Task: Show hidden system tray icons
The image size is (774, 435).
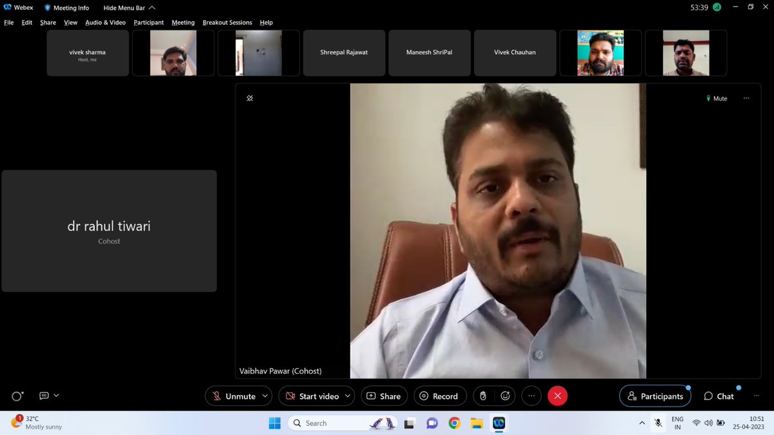Action: 642,423
